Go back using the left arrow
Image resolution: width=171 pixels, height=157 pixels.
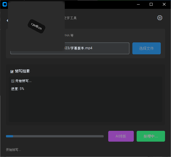pyautogui.click(x=7, y=20)
